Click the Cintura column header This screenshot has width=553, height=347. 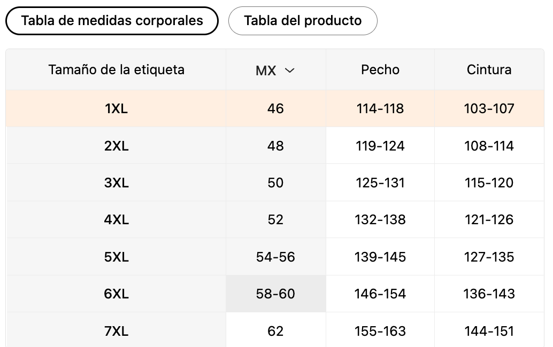click(489, 69)
